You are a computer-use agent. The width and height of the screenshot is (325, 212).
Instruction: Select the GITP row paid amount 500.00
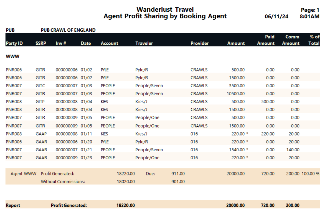tap(268, 101)
